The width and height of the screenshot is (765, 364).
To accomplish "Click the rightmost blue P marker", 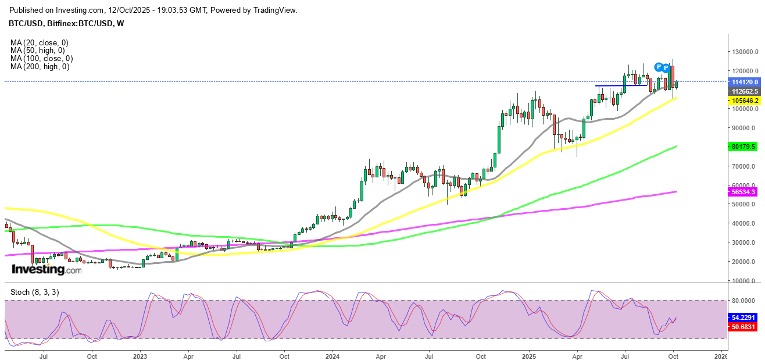I will [666, 68].
